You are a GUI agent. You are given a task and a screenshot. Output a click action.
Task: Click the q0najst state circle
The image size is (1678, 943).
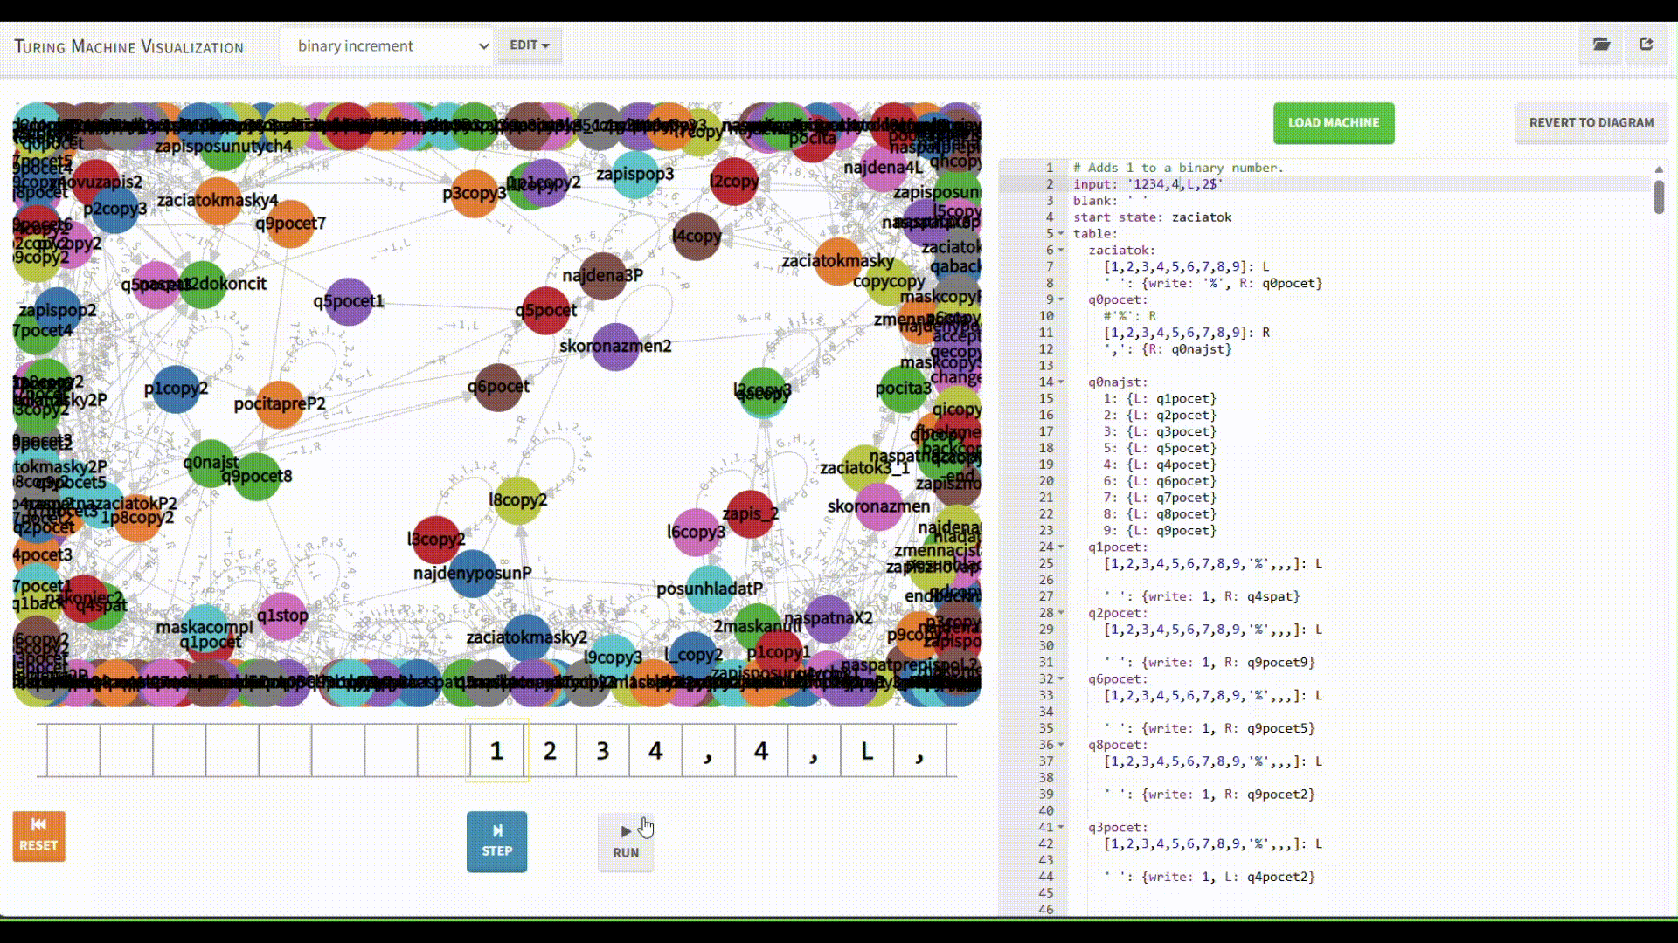tap(210, 463)
